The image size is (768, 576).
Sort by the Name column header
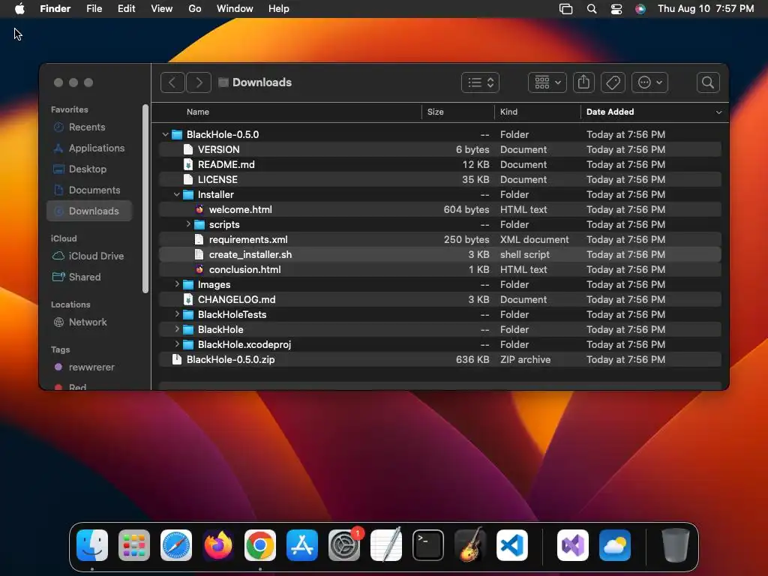click(x=198, y=112)
